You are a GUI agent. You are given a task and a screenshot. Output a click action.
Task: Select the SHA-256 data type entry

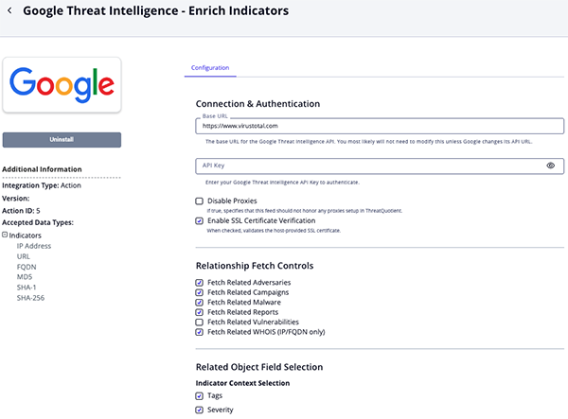tap(30, 298)
